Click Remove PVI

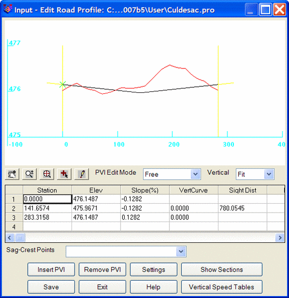coord(102,270)
